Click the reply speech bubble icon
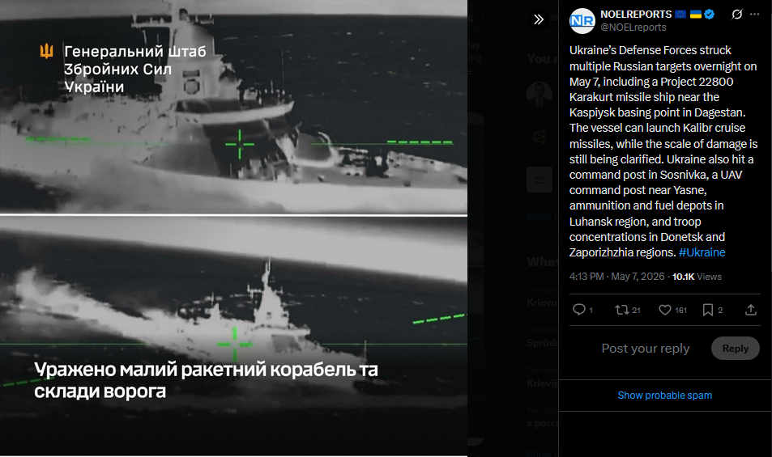The height and width of the screenshot is (457, 772). pyautogui.click(x=579, y=310)
